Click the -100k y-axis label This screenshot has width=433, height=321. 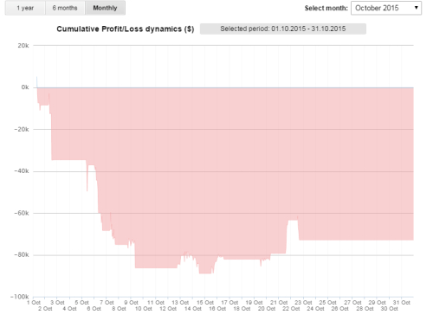point(20,297)
